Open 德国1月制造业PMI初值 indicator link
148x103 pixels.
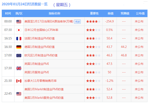40,47
